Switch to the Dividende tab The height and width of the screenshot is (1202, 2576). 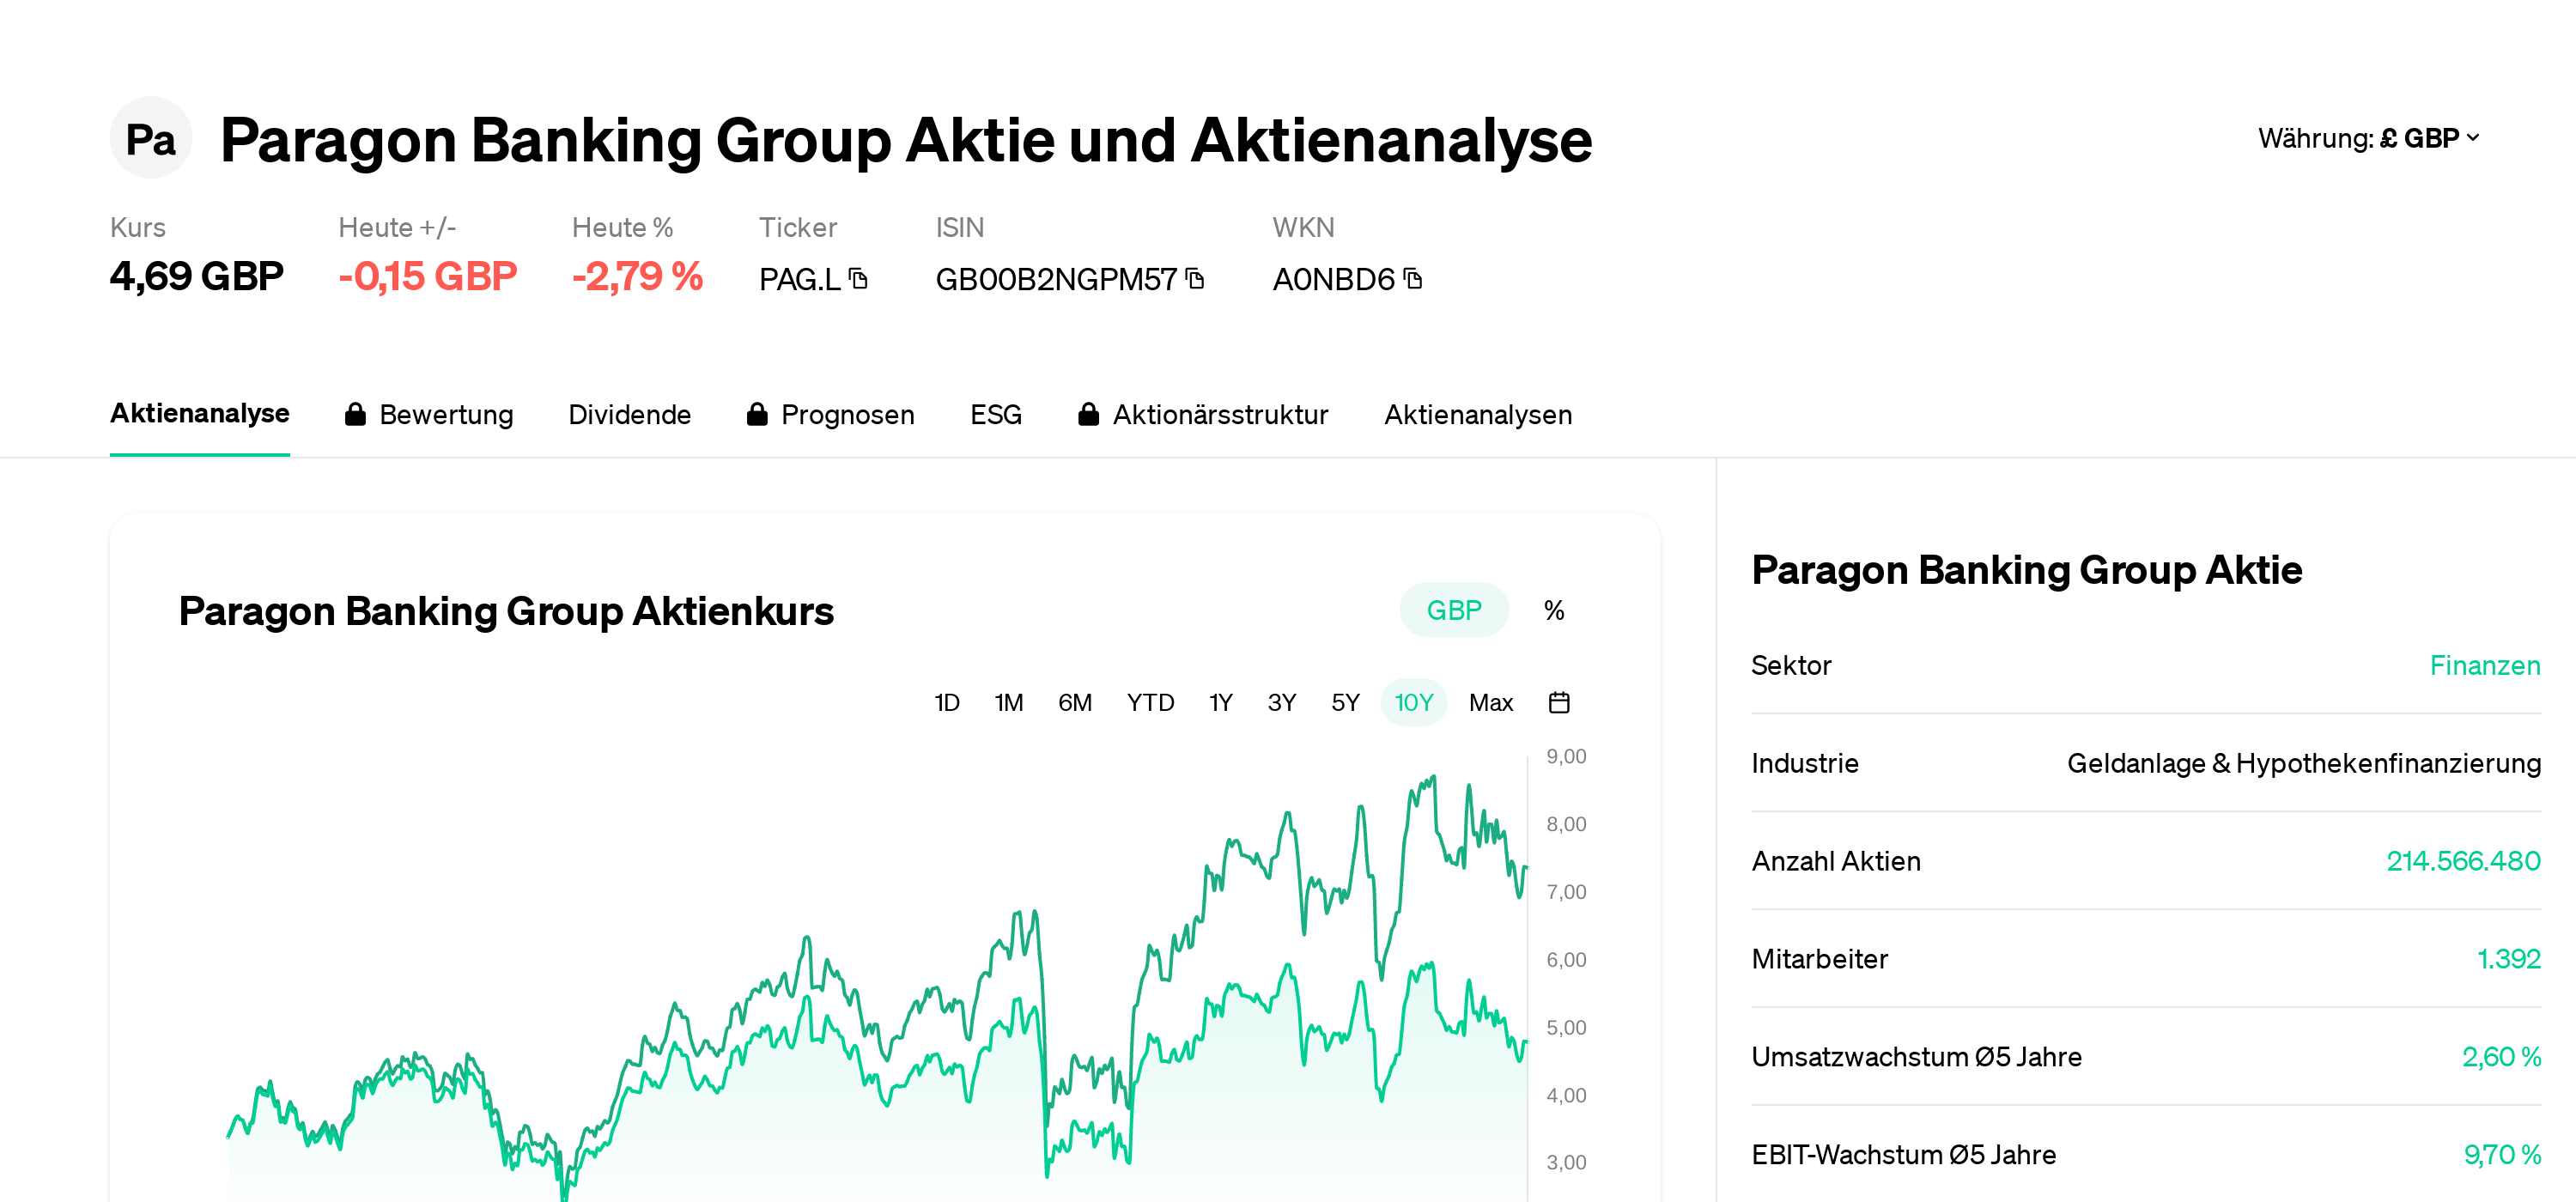coord(630,414)
